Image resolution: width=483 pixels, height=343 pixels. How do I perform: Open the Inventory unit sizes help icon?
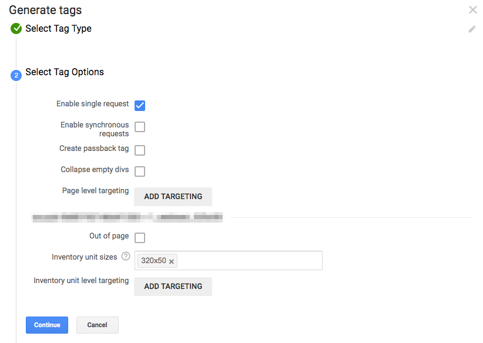tap(126, 256)
